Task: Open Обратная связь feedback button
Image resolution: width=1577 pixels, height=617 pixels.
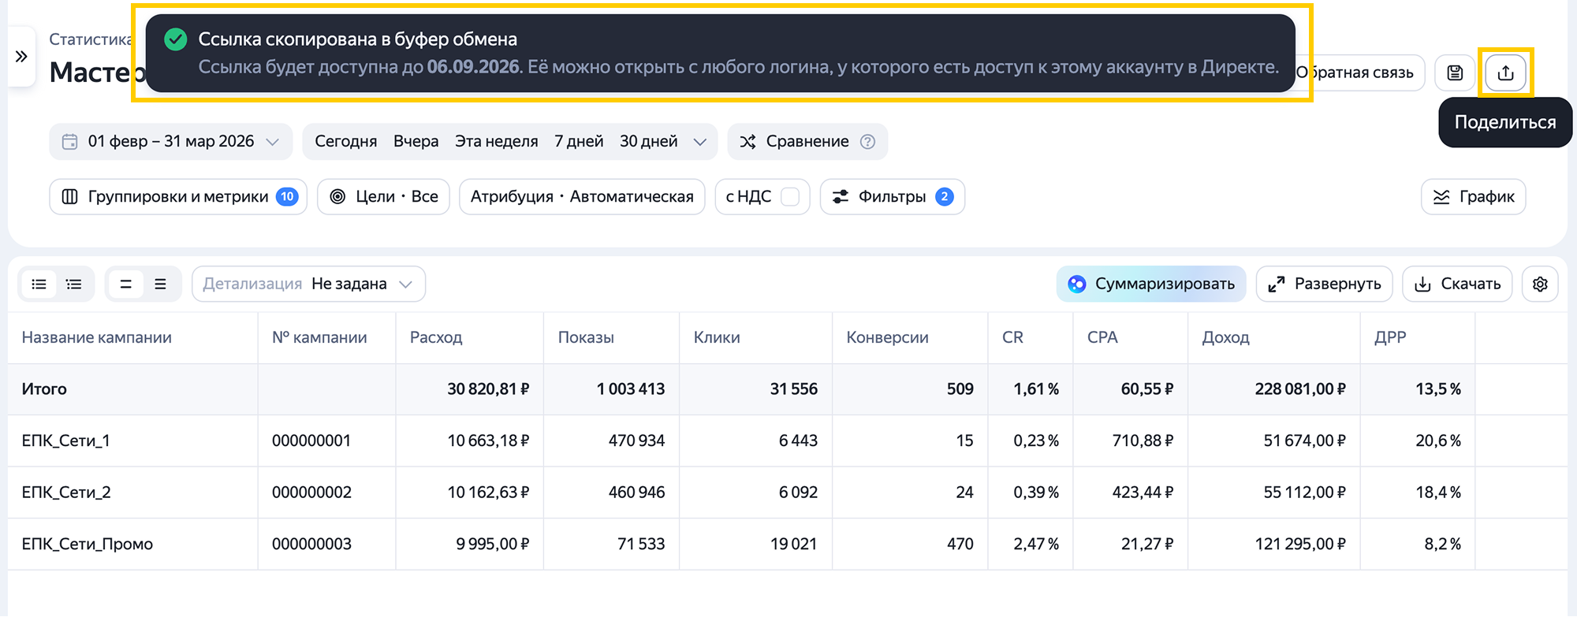Action: click(1359, 72)
